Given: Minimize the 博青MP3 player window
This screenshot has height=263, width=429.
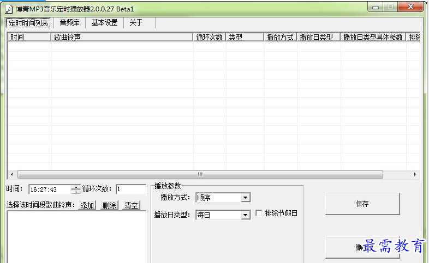Looking at the screenshot, I should pos(376,7).
